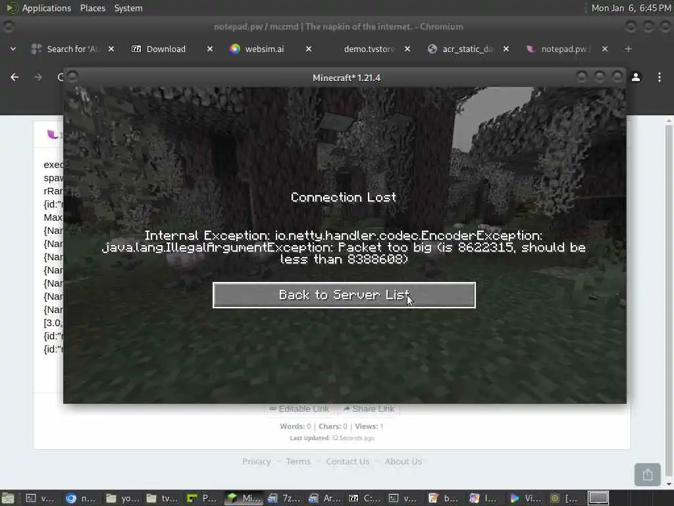Click the Minecraft window menu button at left
674x506 pixels.
pyautogui.click(x=72, y=76)
